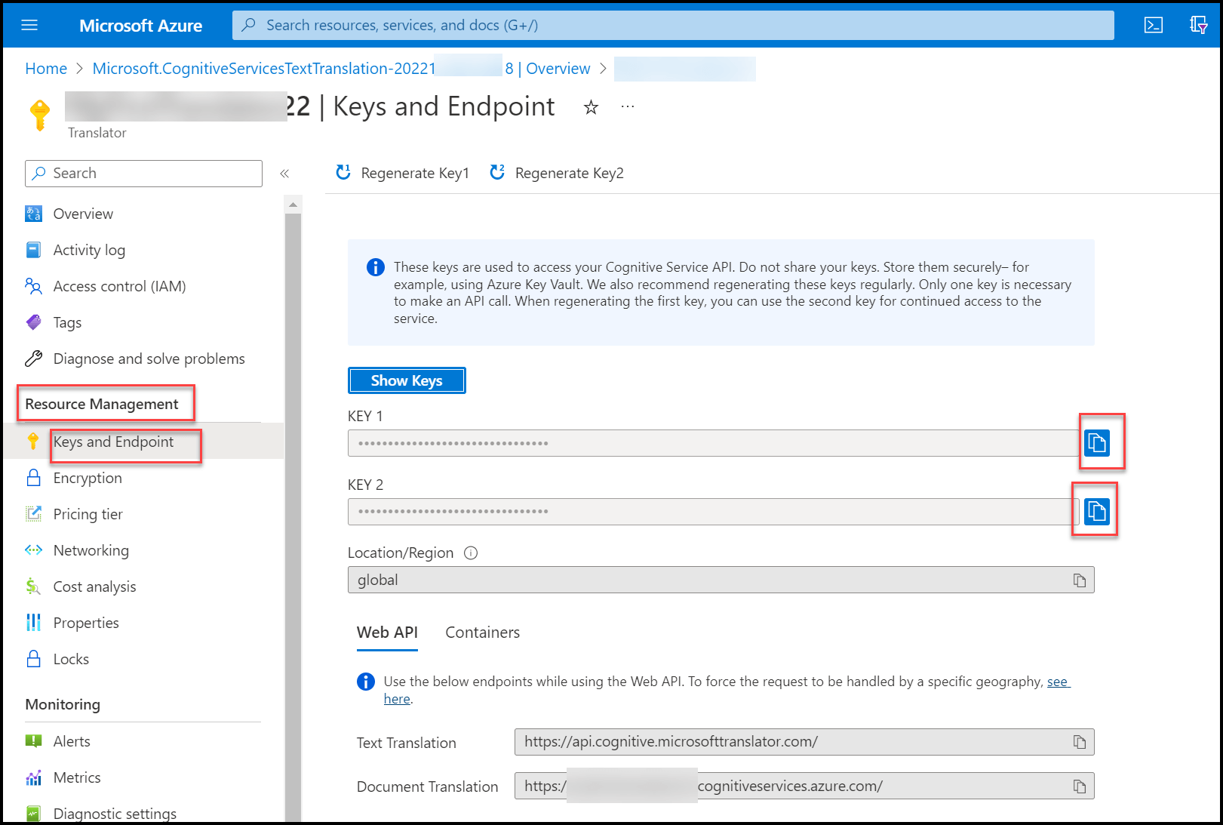
Task: Copy the Location/Region value
Action: point(1080,580)
